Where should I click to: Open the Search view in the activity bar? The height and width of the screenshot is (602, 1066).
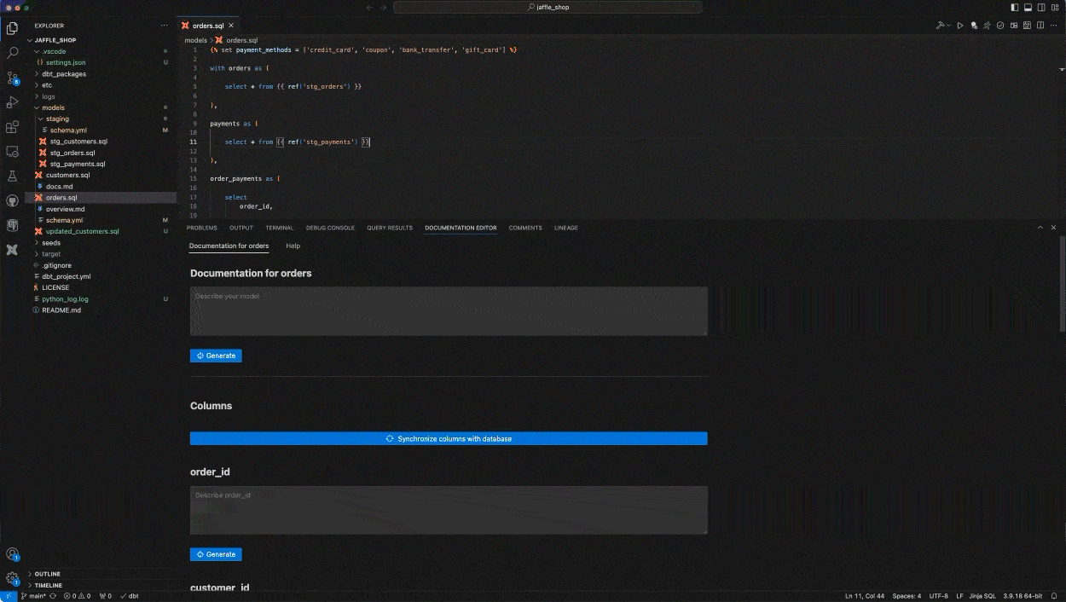coord(13,52)
